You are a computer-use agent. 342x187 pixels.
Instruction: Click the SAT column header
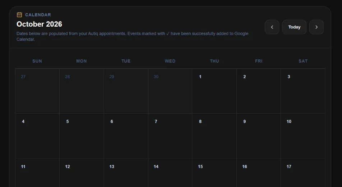[x=303, y=61]
